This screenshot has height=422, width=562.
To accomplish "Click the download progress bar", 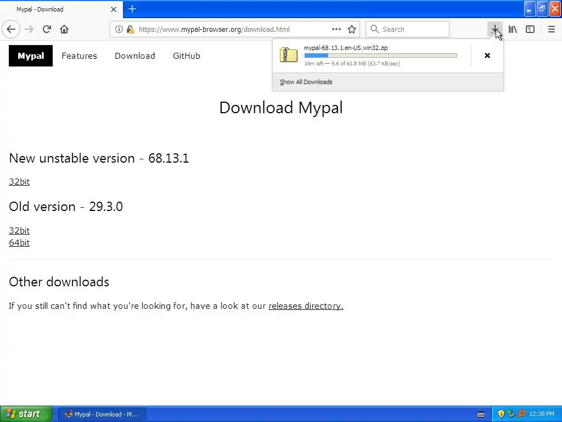I will 381,55.
